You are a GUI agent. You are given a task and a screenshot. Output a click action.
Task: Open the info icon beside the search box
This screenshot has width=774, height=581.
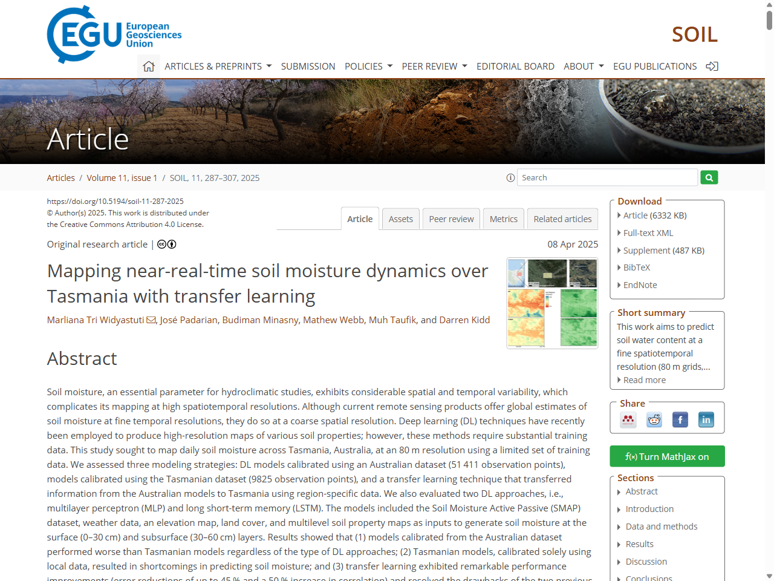point(510,177)
